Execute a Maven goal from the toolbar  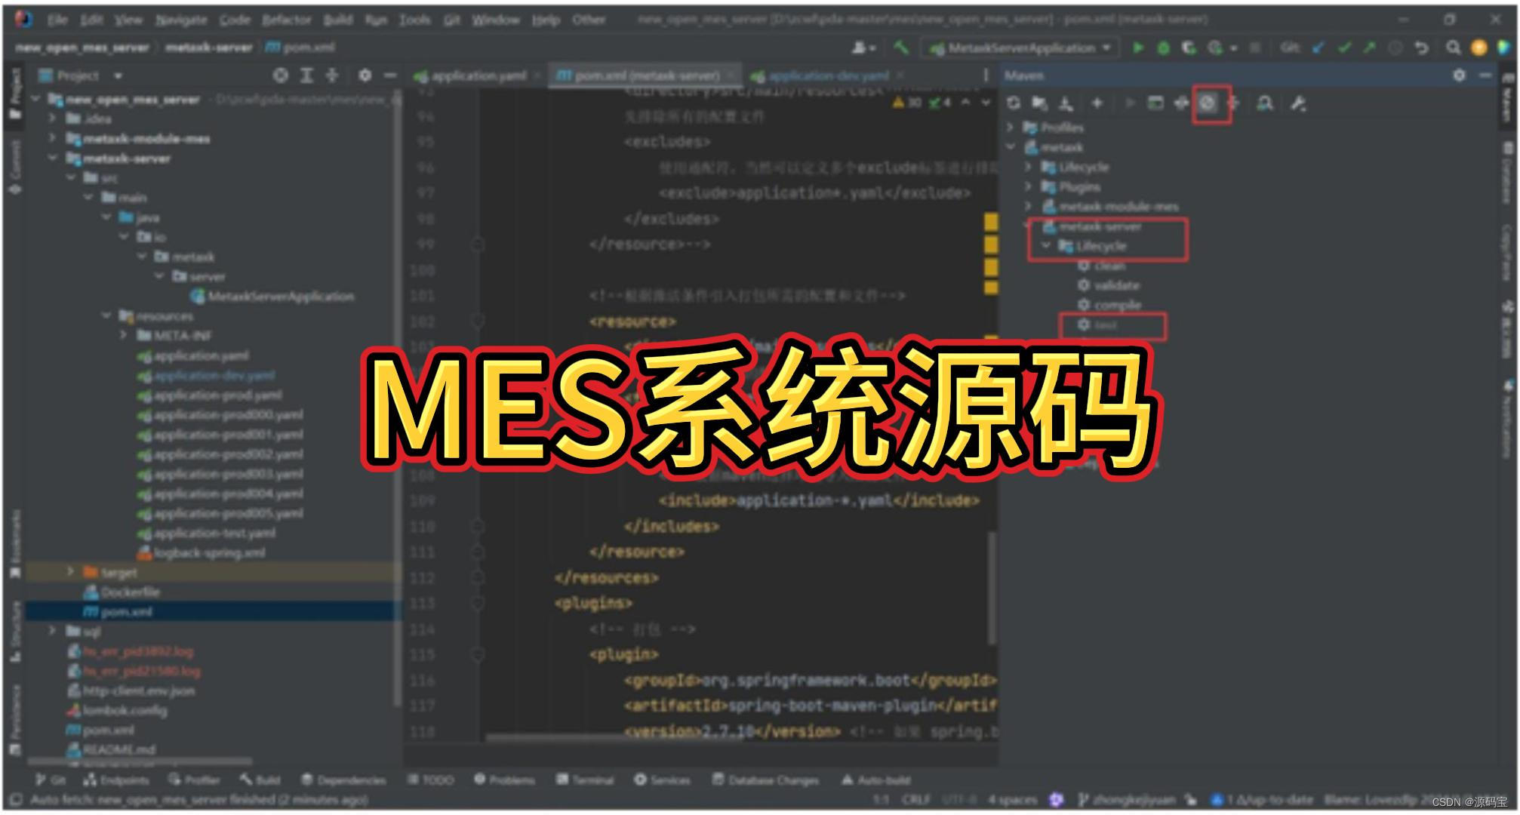(x=1155, y=104)
